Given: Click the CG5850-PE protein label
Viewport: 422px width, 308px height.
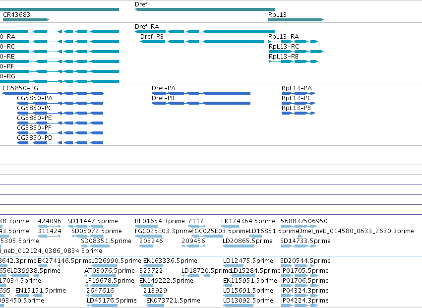Looking at the screenshot, I should pyautogui.click(x=34, y=118).
